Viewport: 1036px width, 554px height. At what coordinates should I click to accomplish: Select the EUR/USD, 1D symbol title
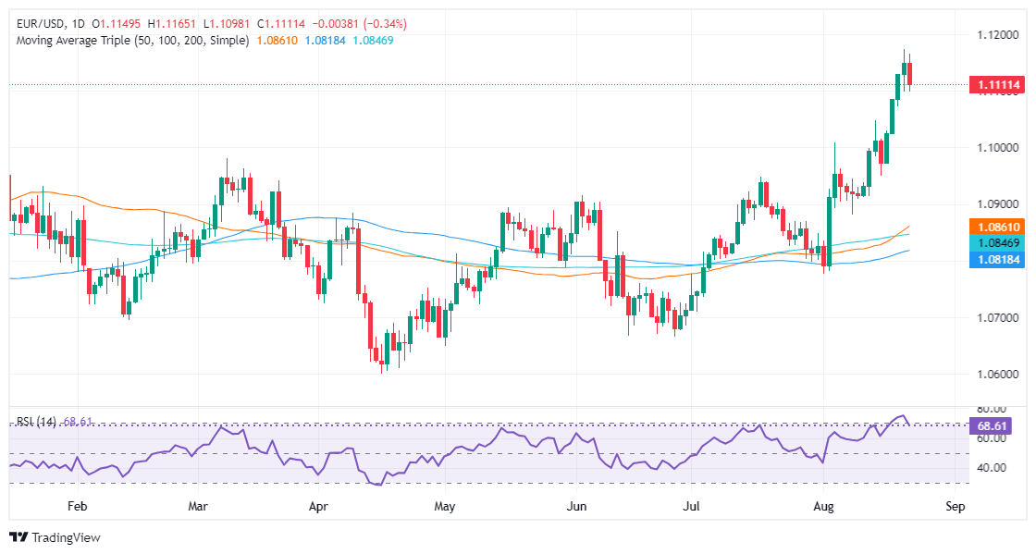click(x=51, y=24)
